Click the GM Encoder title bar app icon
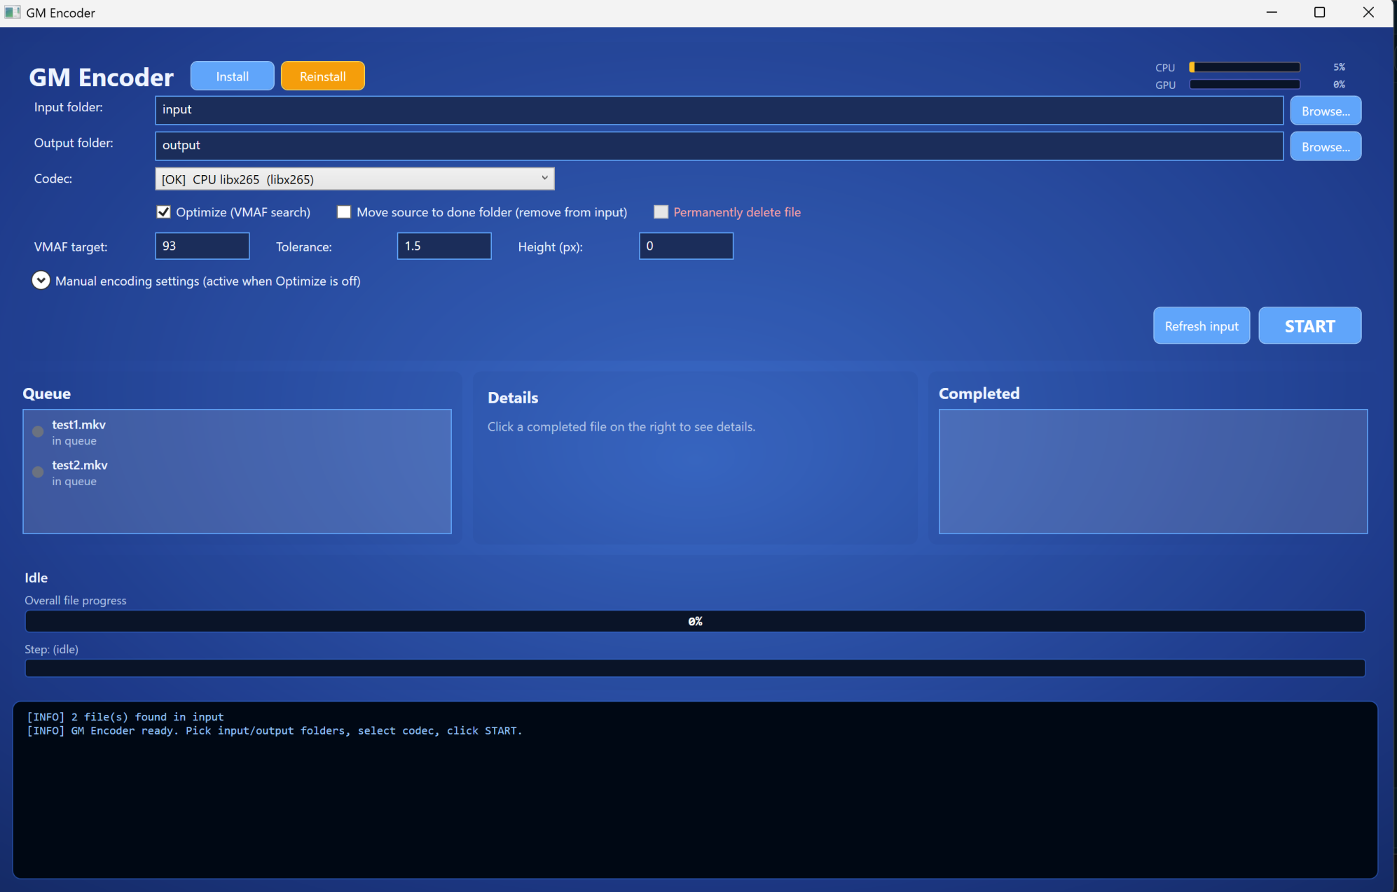 pyautogui.click(x=13, y=13)
